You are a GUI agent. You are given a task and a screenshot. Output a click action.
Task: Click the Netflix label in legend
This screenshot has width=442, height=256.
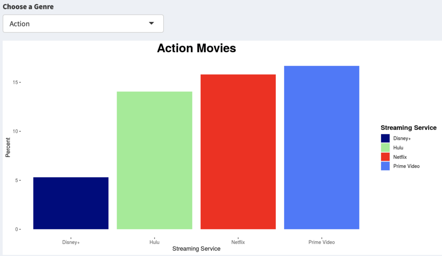point(400,157)
